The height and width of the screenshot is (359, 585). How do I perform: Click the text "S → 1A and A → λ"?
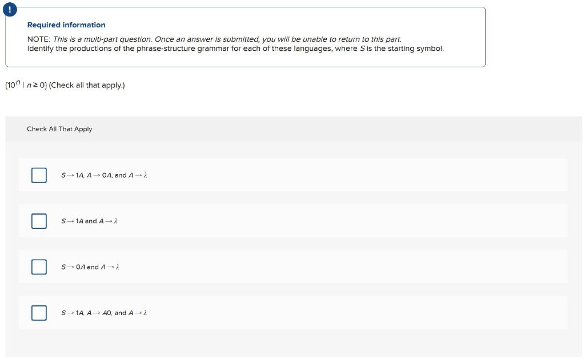(90, 221)
